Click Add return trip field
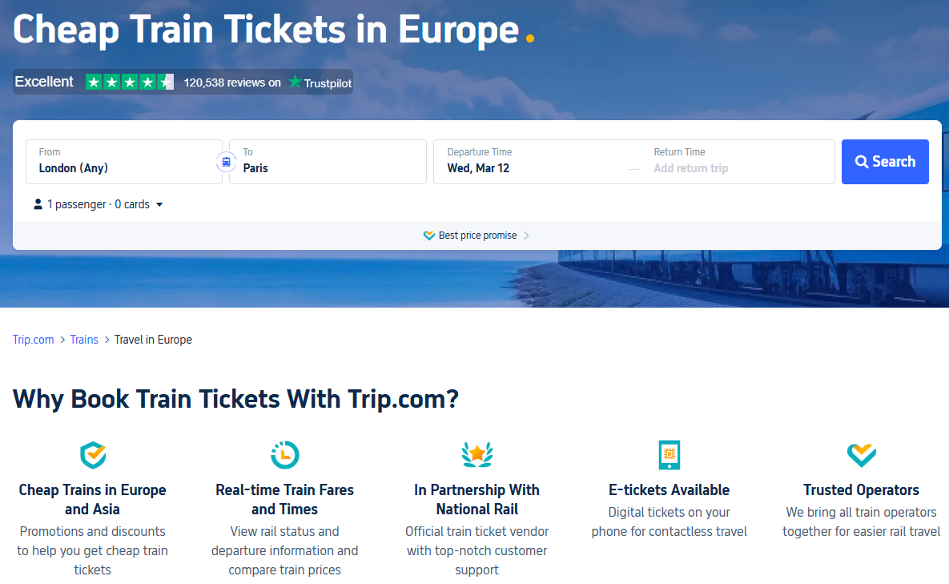The image size is (949, 584). coord(690,168)
